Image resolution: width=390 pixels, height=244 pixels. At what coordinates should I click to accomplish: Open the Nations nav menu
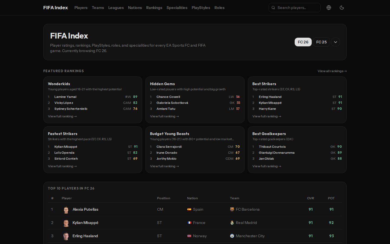coord(135,8)
